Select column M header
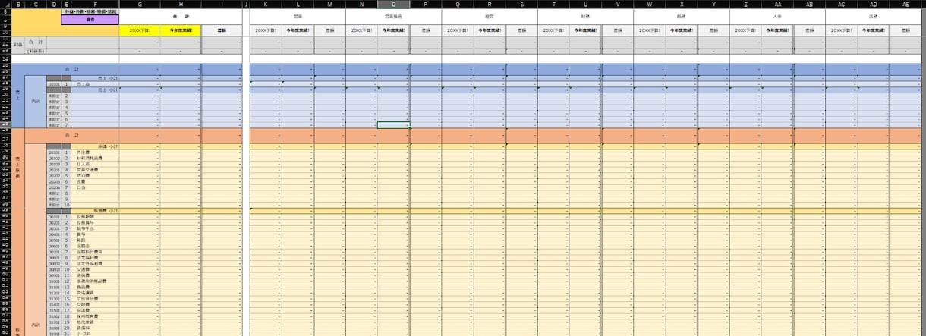Image resolution: width=926 pixels, height=336 pixels. click(x=329, y=4)
